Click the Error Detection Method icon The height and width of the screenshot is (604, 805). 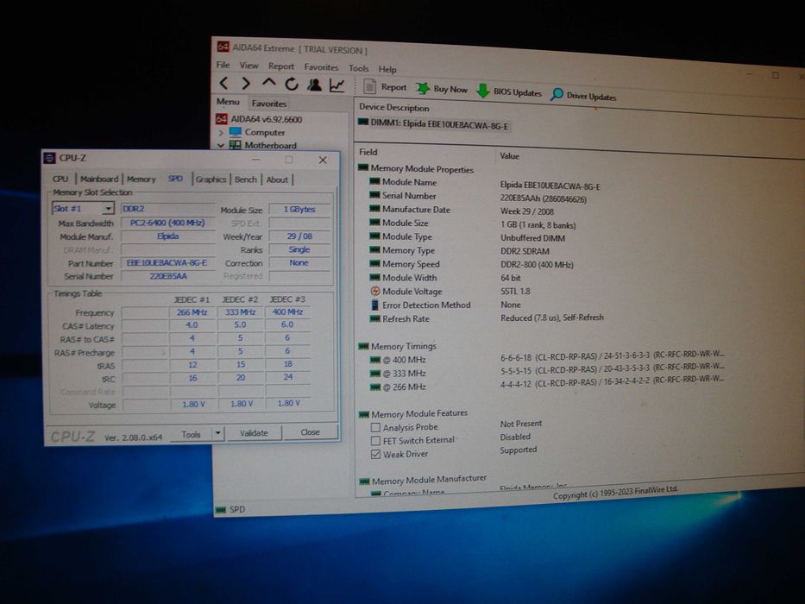point(374,305)
